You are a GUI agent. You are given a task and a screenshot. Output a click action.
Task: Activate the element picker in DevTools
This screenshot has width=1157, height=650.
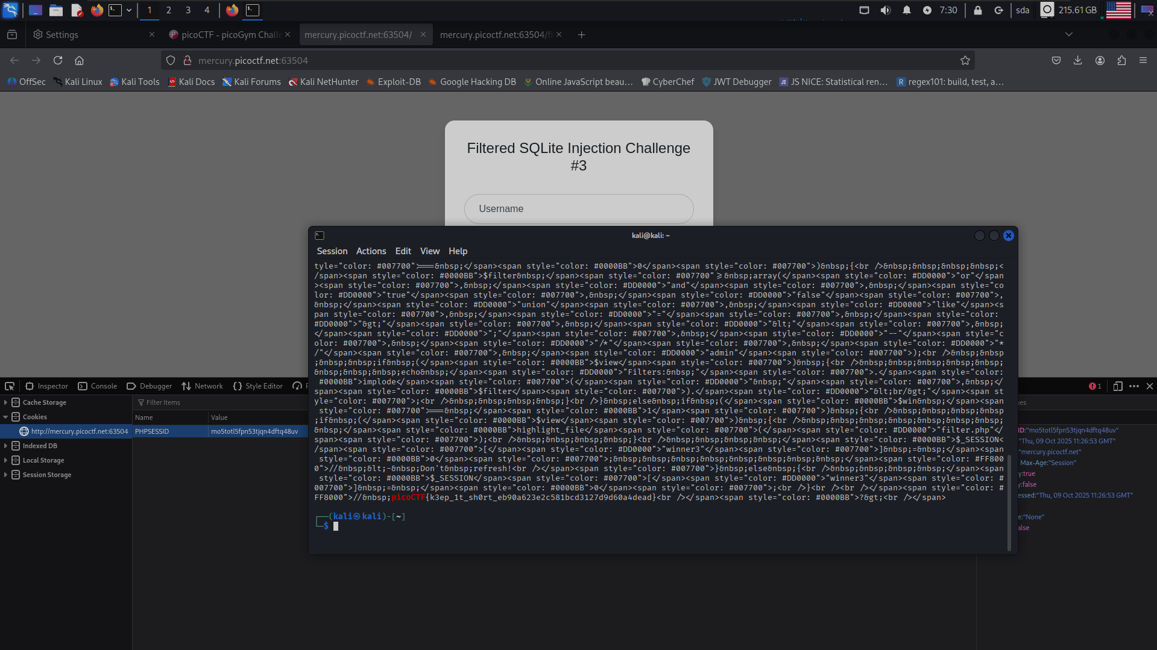(10, 386)
